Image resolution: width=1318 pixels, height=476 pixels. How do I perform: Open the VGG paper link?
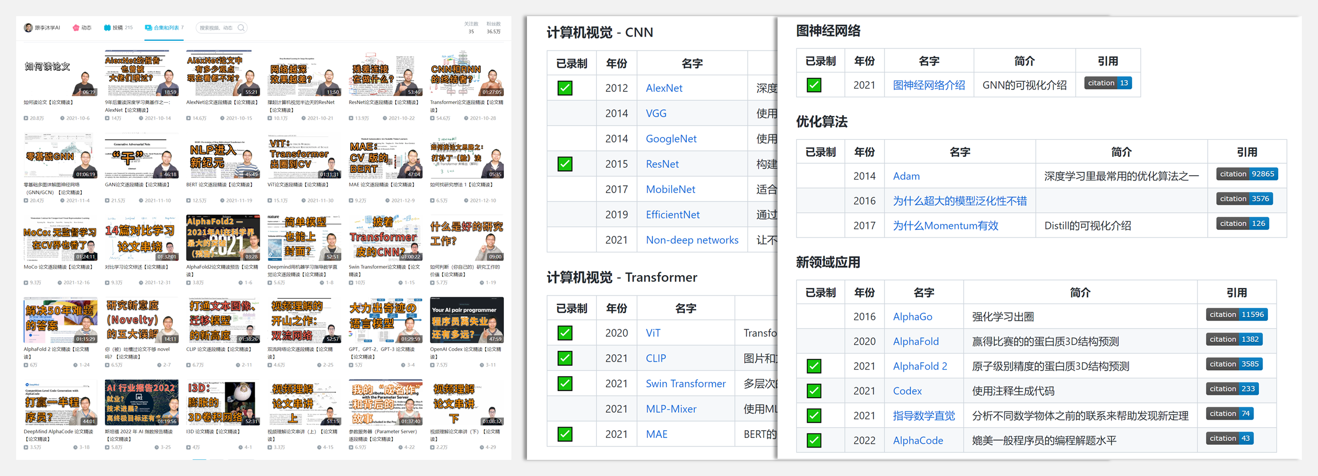(656, 113)
